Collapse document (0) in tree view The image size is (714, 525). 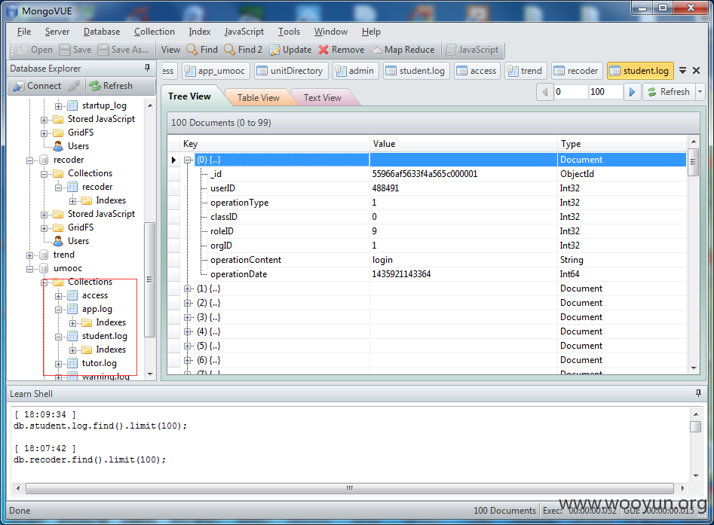187,160
